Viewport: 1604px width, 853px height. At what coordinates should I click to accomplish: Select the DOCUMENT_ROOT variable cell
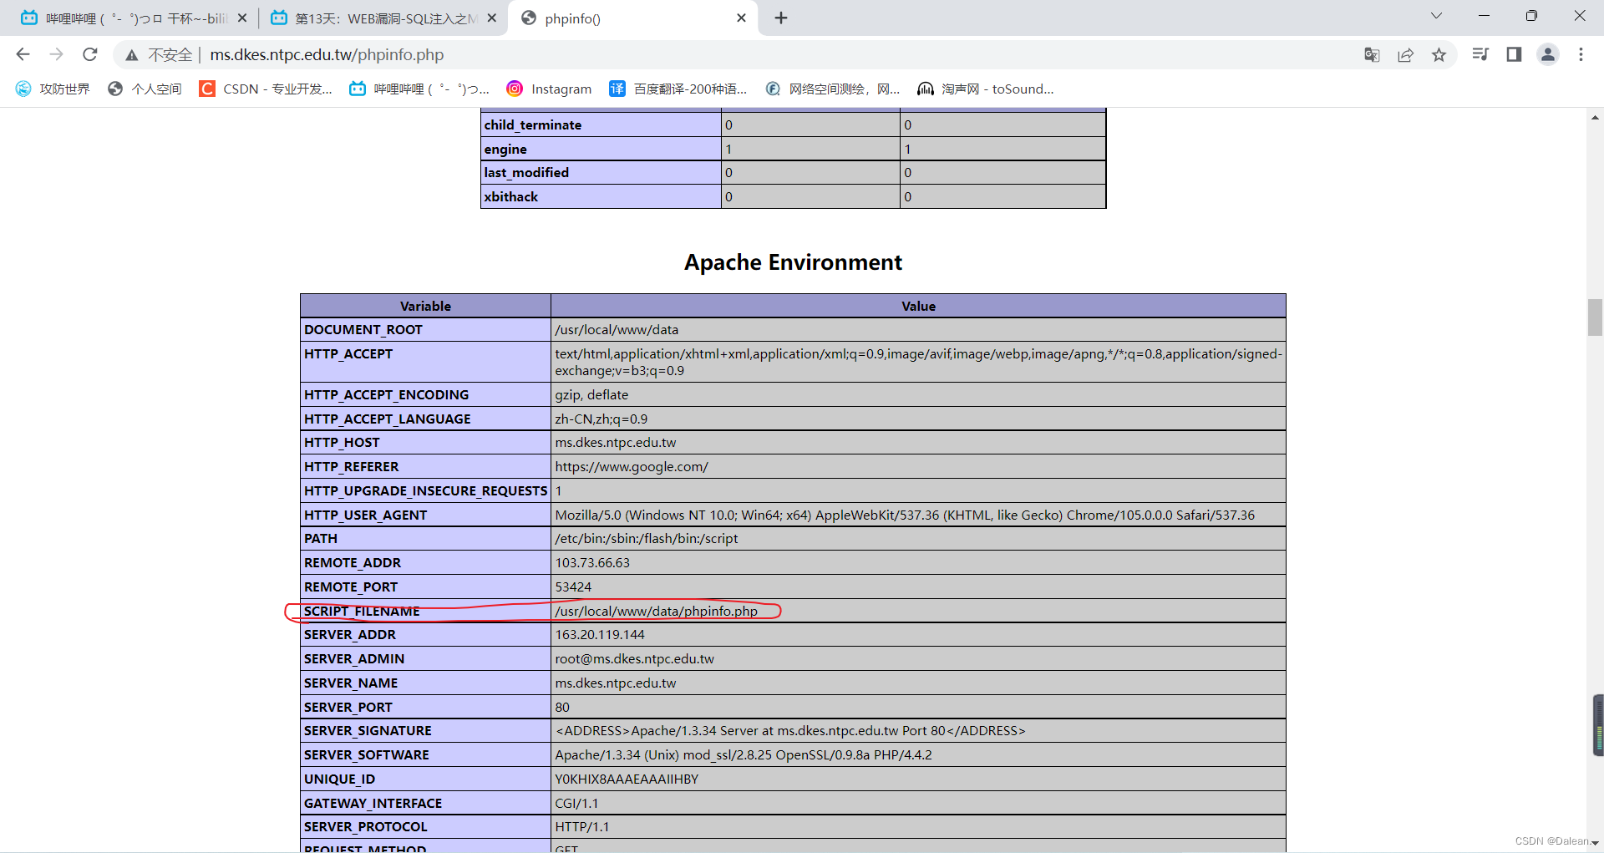425,329
